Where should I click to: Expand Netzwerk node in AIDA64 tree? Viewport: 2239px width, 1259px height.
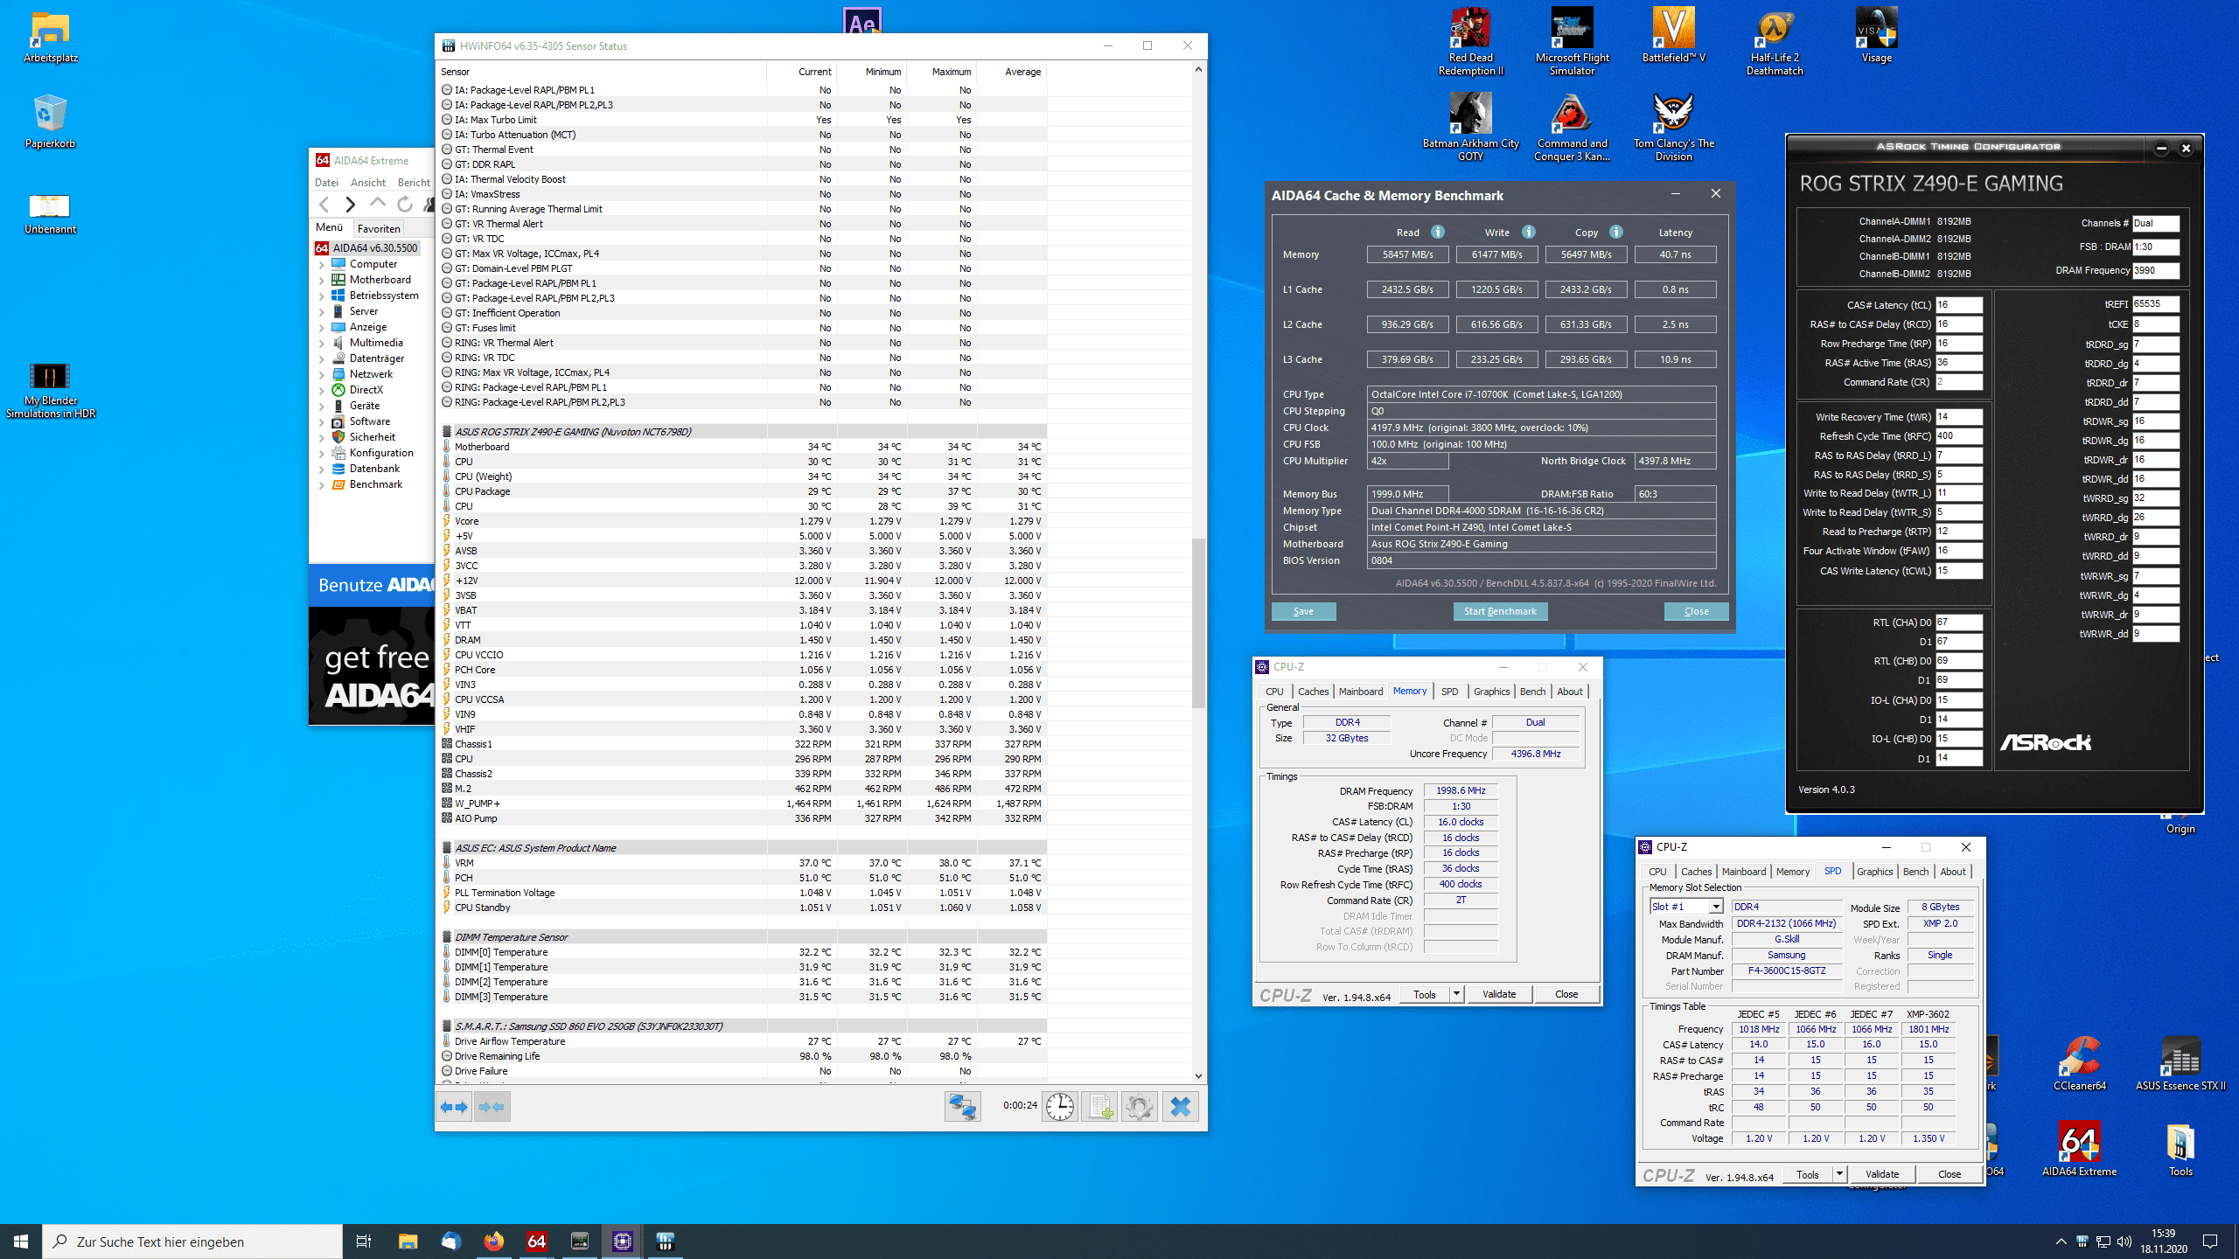tap(321, 374)
